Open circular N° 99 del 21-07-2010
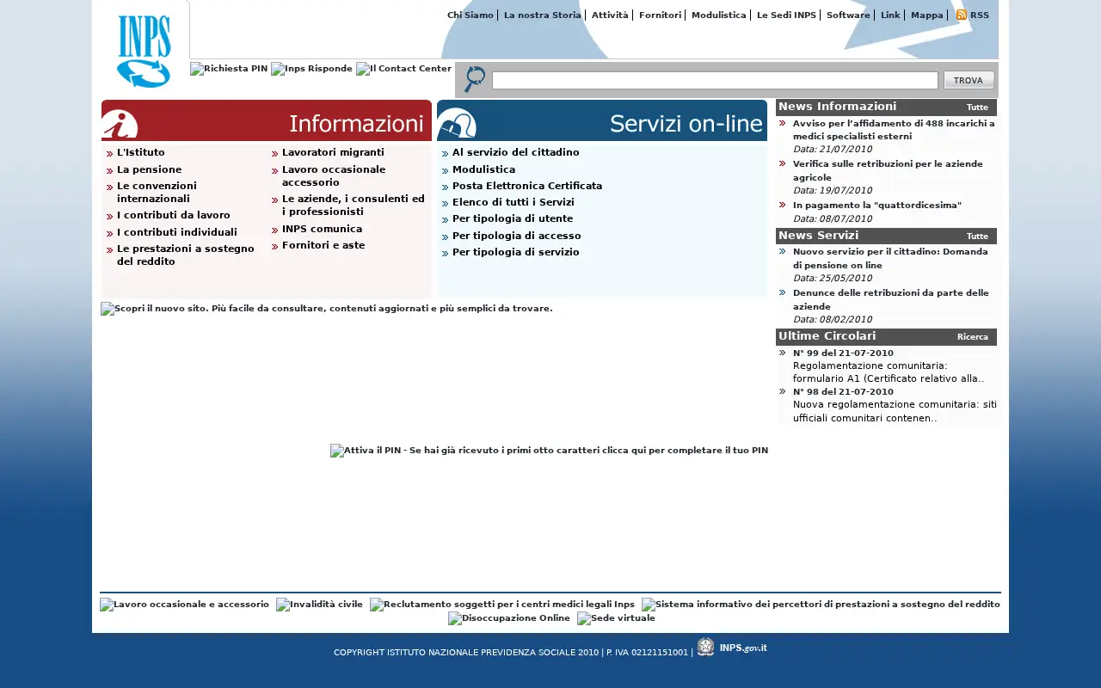The height and width of the screenshot is (688, 1101). coord(843,353)
